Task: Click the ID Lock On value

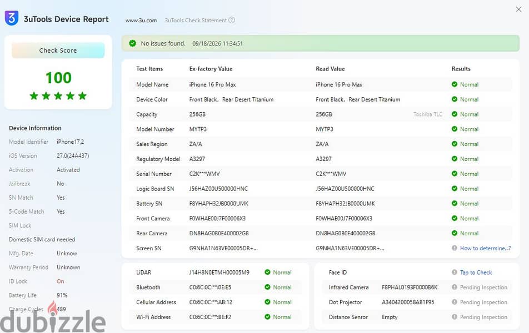Action: point(61,281)
